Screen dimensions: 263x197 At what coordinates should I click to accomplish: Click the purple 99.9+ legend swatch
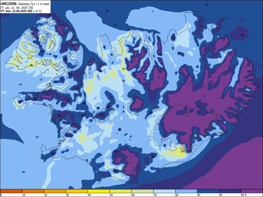click(252, 191)
